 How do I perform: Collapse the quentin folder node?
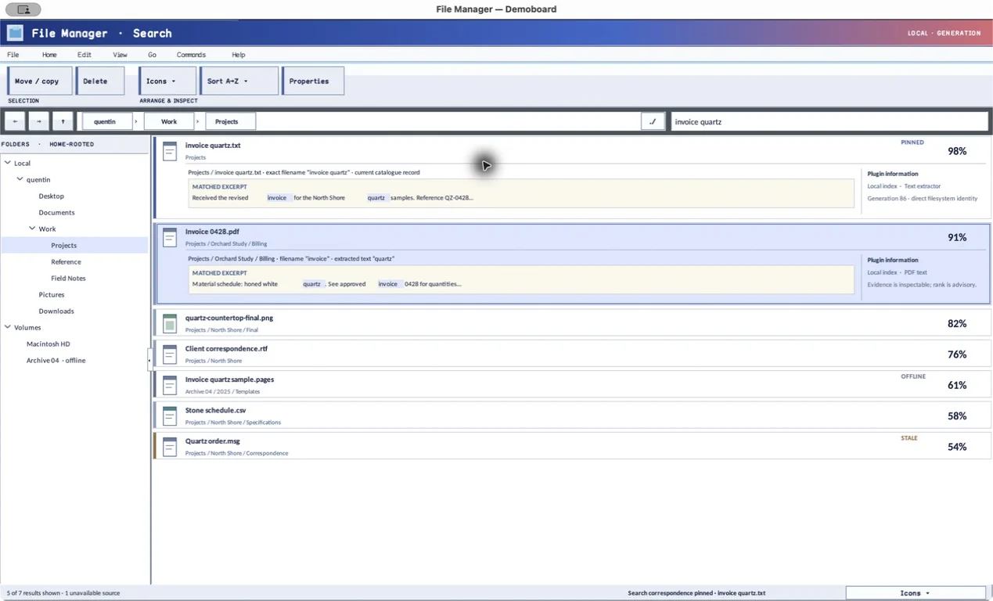coord(20,179)
